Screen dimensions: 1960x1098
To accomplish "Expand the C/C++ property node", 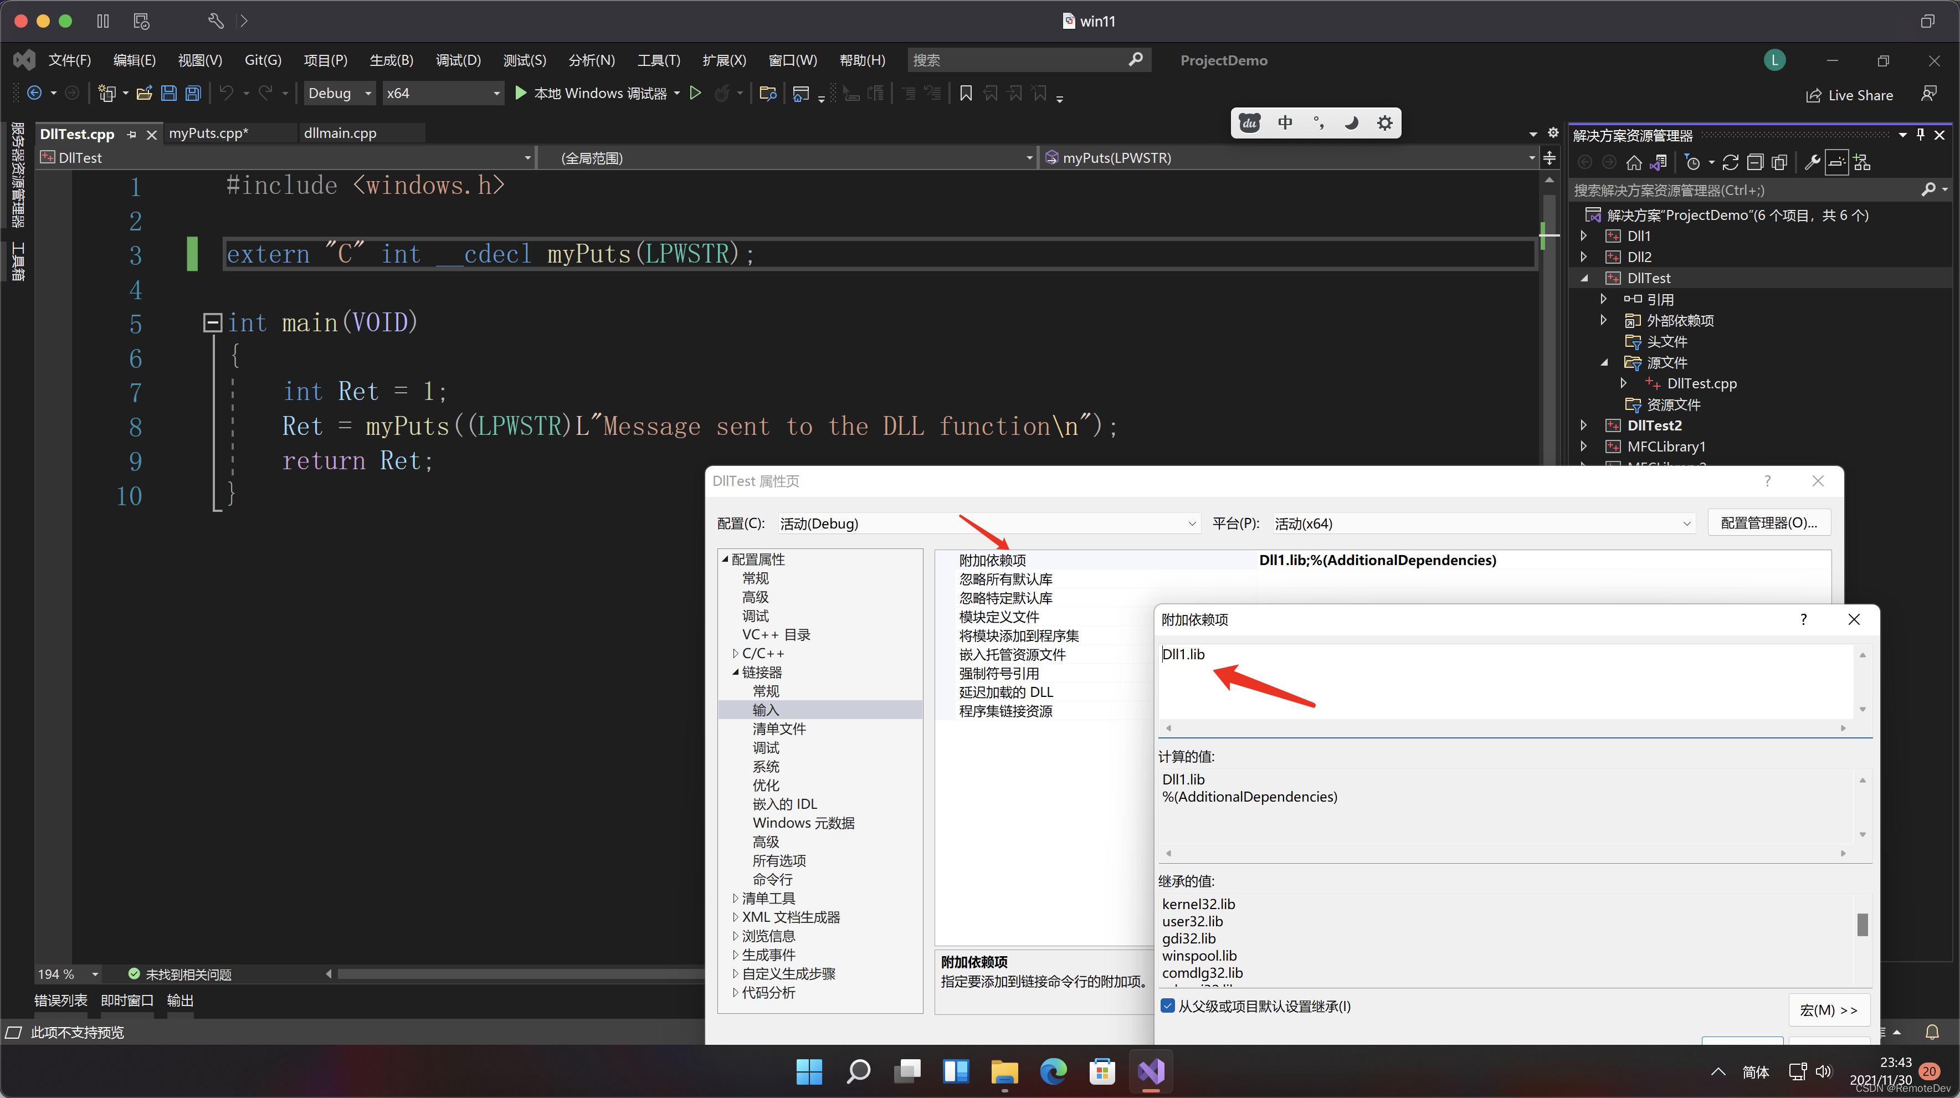I will coord(735,654).
